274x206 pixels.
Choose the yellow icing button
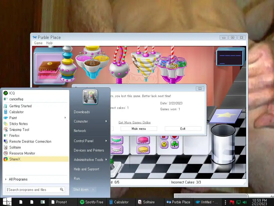tap(143, 150)
